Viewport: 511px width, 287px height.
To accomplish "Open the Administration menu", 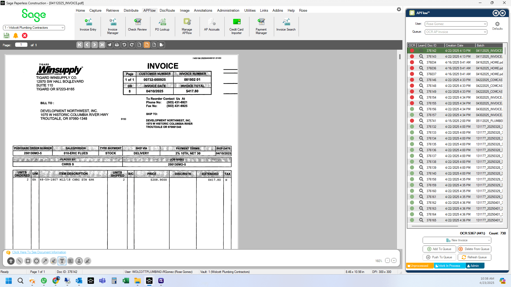I will coord(228,10).
